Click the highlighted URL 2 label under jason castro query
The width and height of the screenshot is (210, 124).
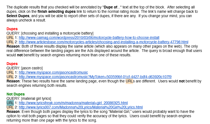(10, 77)
